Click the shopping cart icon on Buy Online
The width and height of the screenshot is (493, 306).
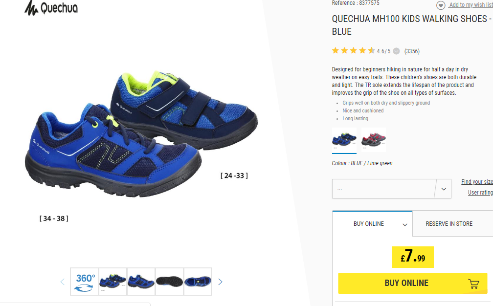click(473, 284)
